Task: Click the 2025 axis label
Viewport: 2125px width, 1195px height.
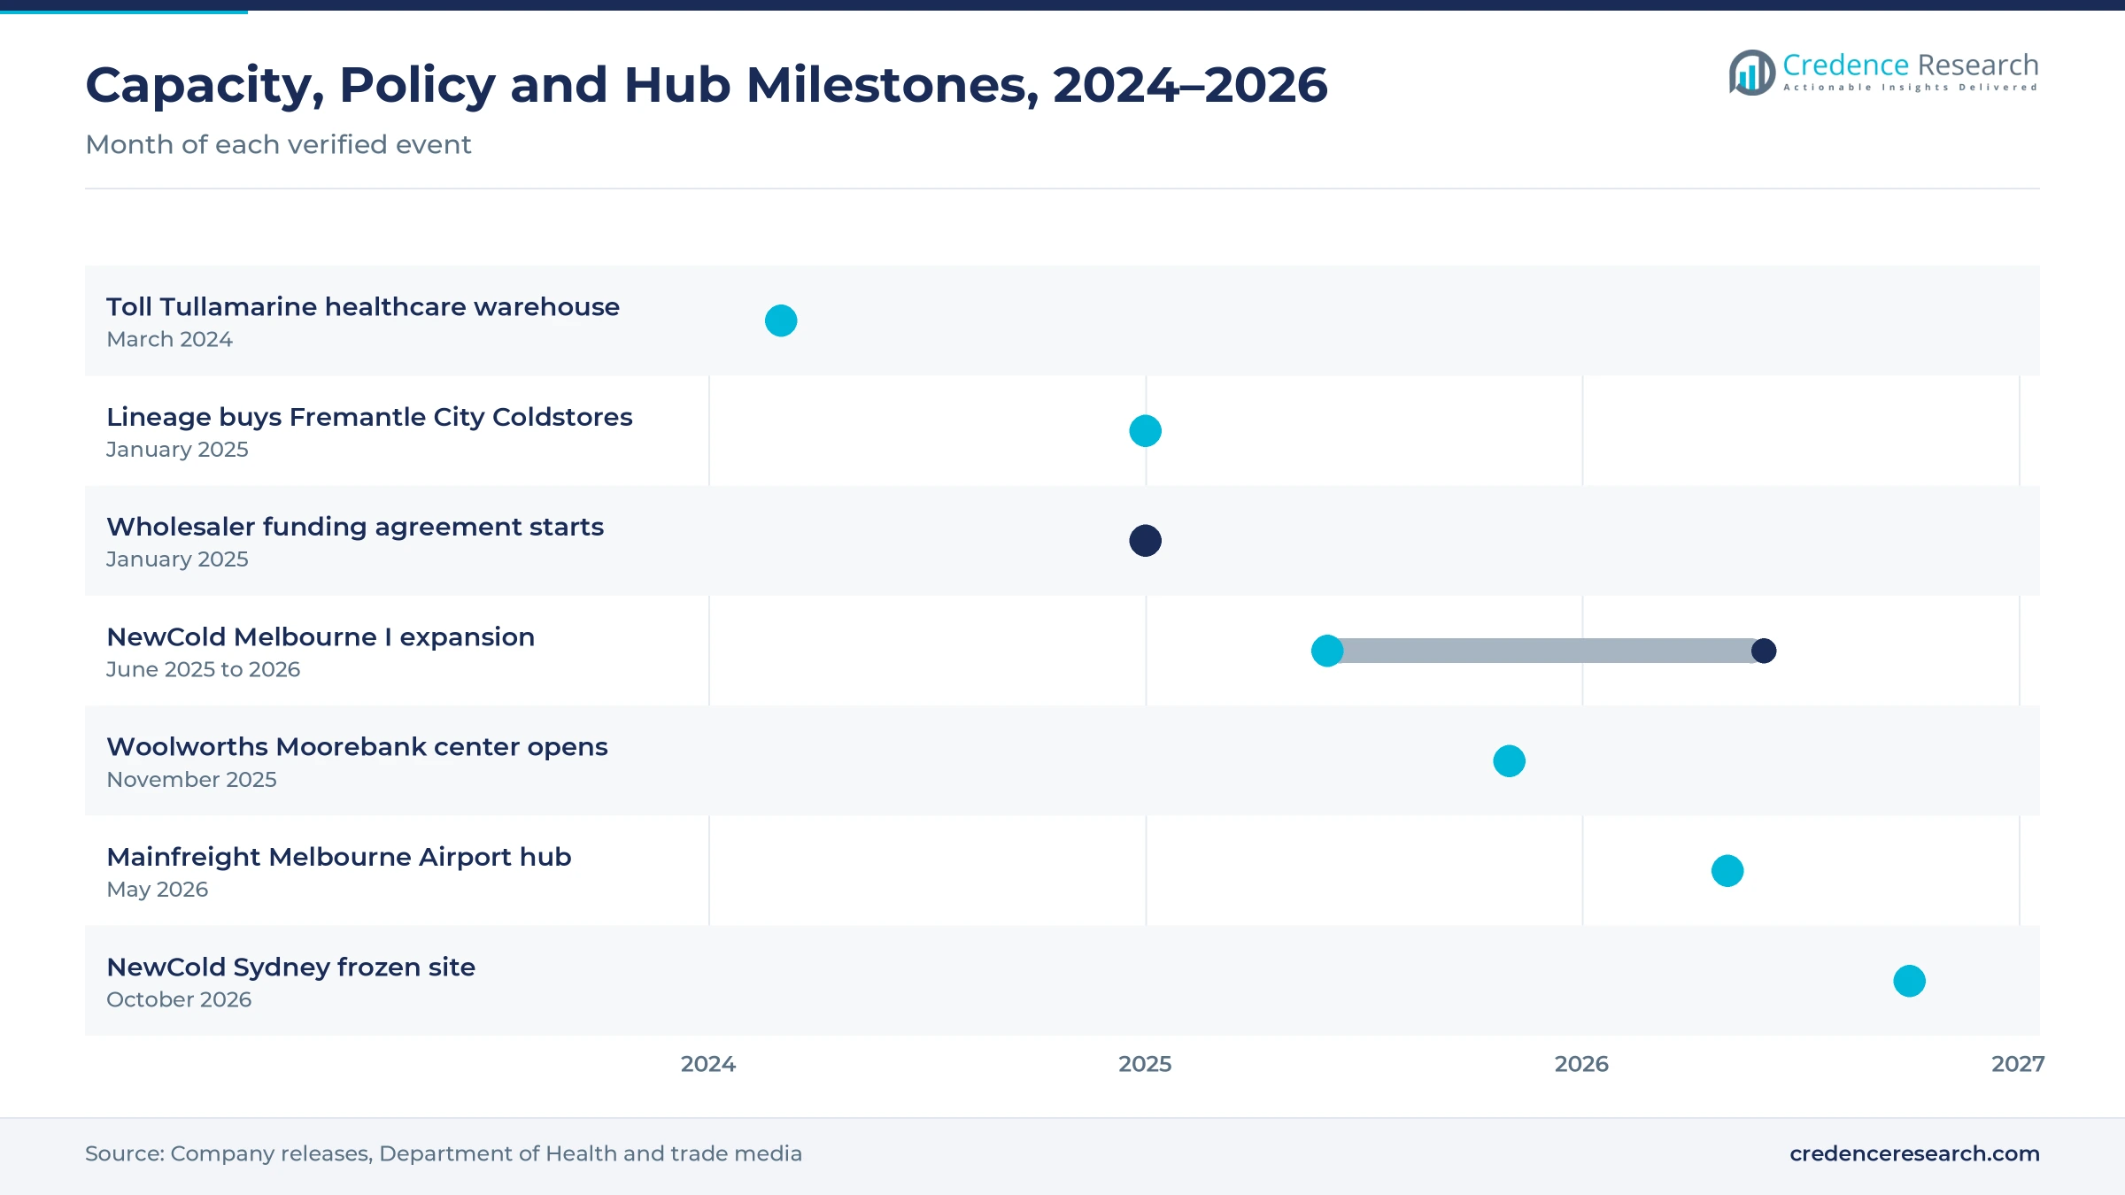Action: pyautogui.click(x=1145, y=1064)
